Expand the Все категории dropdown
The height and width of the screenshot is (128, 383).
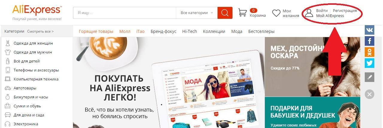[x=197, y=13]
